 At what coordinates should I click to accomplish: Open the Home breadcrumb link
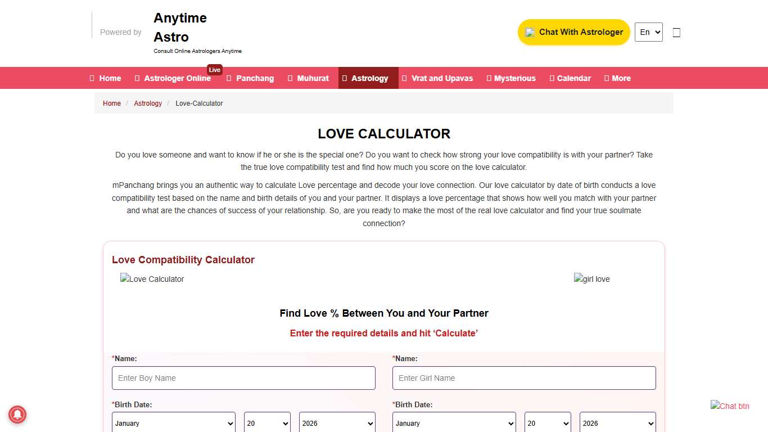click(x=111, y=103)
